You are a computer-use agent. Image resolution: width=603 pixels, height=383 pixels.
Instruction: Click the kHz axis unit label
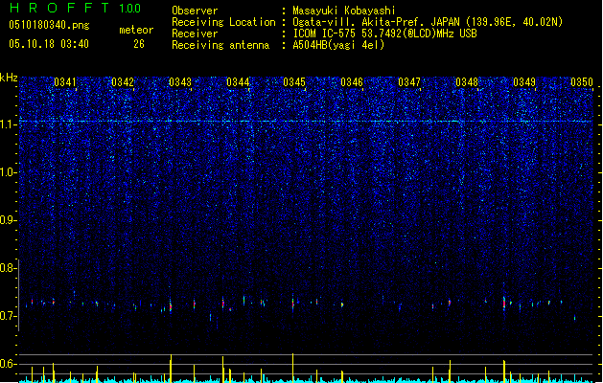(x=9, y=78)
